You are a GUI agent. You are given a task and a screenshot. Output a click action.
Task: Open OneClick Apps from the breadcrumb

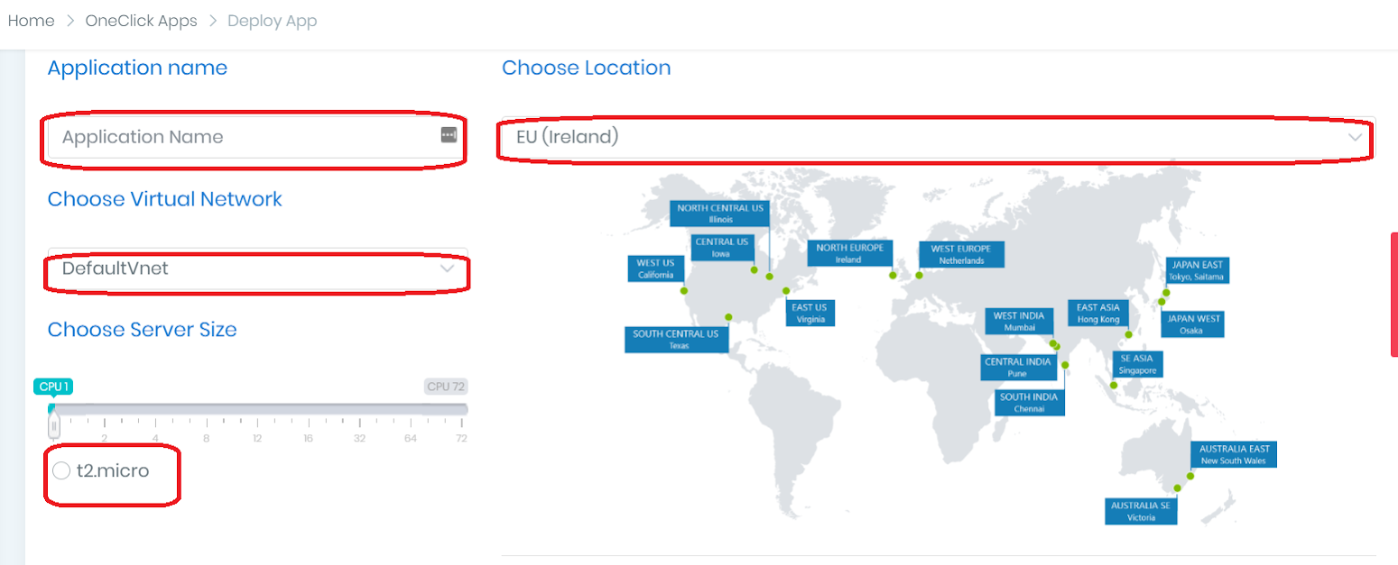pyautogui.click(x=141, y=20)
